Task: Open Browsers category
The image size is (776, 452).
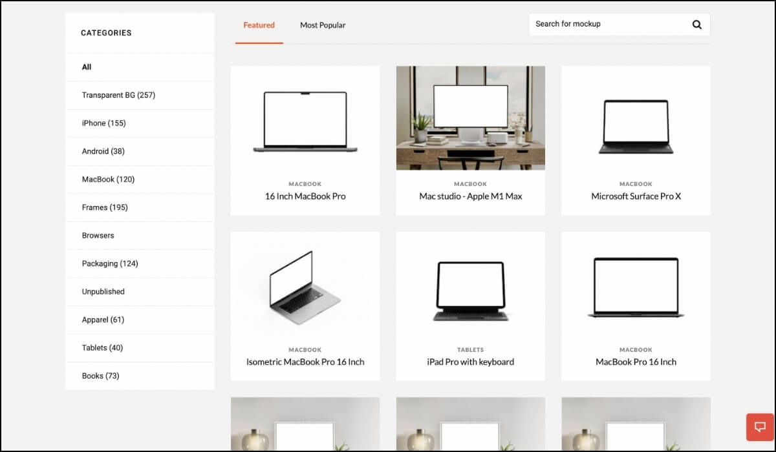Action: tap(140, 236)
